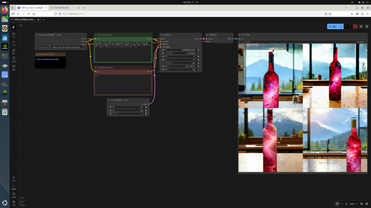
Task: Launch Firefox from the Ubuntu dock
Action: coord(5,10)
